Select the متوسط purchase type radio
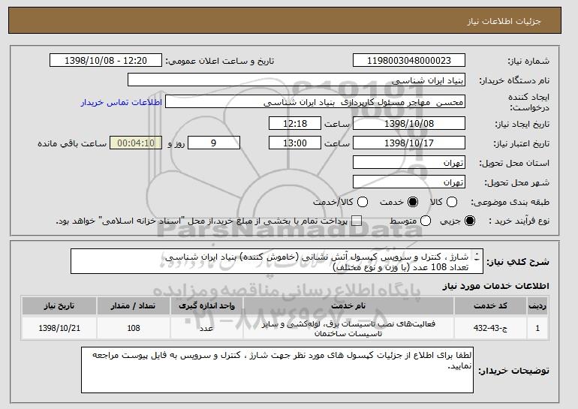 pos(426,221)
